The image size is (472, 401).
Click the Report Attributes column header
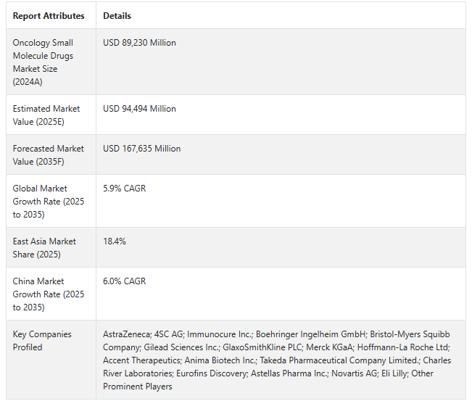pos(49,15)
